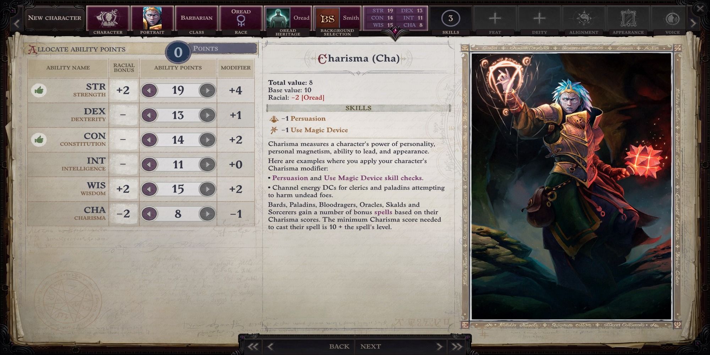Click the Next button
This screenshot has width=710, height=355.
point(371,346)
